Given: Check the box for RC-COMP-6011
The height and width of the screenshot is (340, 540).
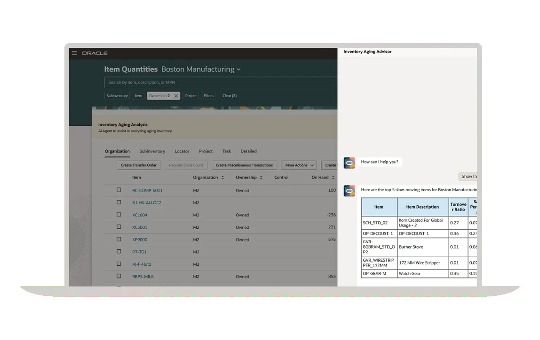Looking at the screenshot, I should [119, 190].
